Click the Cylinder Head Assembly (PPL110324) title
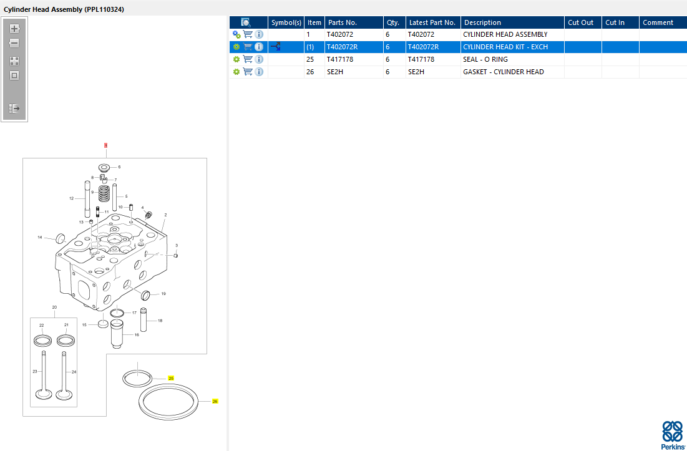Screen dimensions: 687x451 (64, 9)
